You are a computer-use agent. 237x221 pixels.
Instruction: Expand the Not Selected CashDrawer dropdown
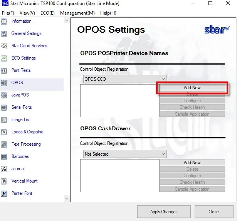[x=125, y=154]
